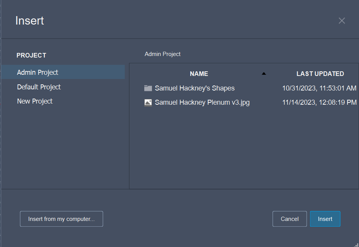Click folder icon for Samuel Hackney's Shapes
Screen dimensions: 359x247
click(x=148, y=88)
